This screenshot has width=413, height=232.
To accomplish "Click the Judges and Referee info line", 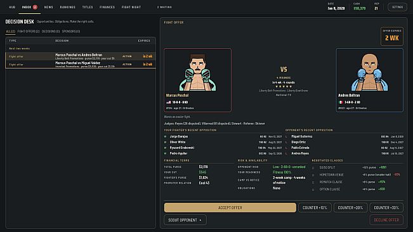I will 214,124.
